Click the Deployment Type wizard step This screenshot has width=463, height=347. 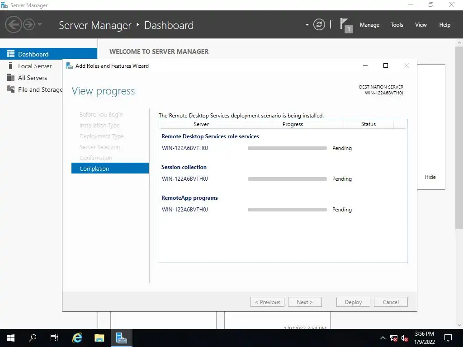click(102, 136)
